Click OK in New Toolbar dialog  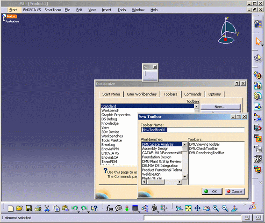click(x=212, y=192)
